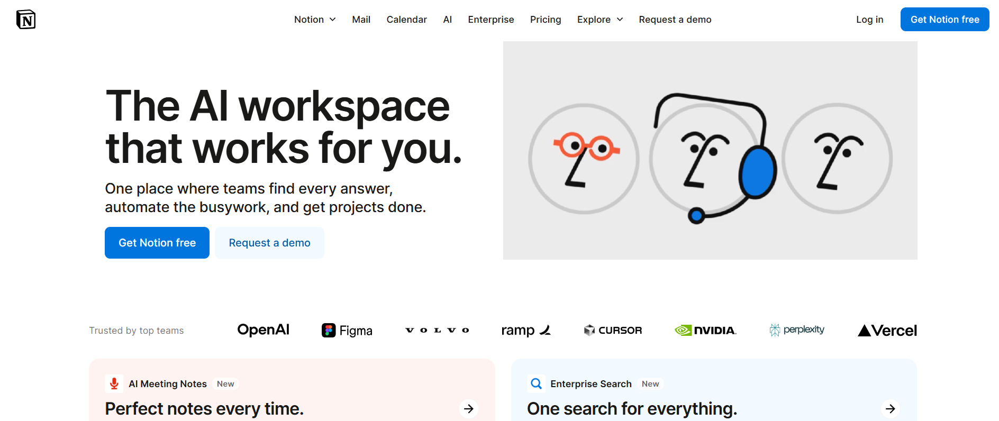The height and width of the screenshot is (421, 999).
Task: Click Request a demo in navbar
Action: coord(675,20)
